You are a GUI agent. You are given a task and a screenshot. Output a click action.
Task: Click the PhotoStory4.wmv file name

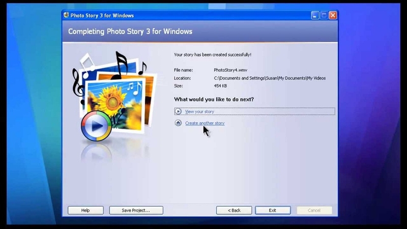230,70
